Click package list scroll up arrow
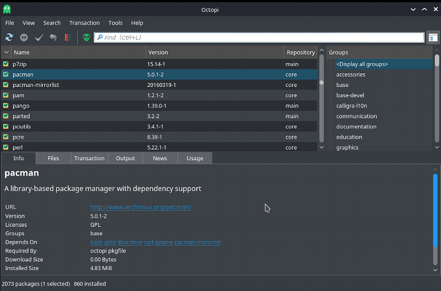Image resolution: width=441 pixels, height=291 pixels. pos(322,50)
